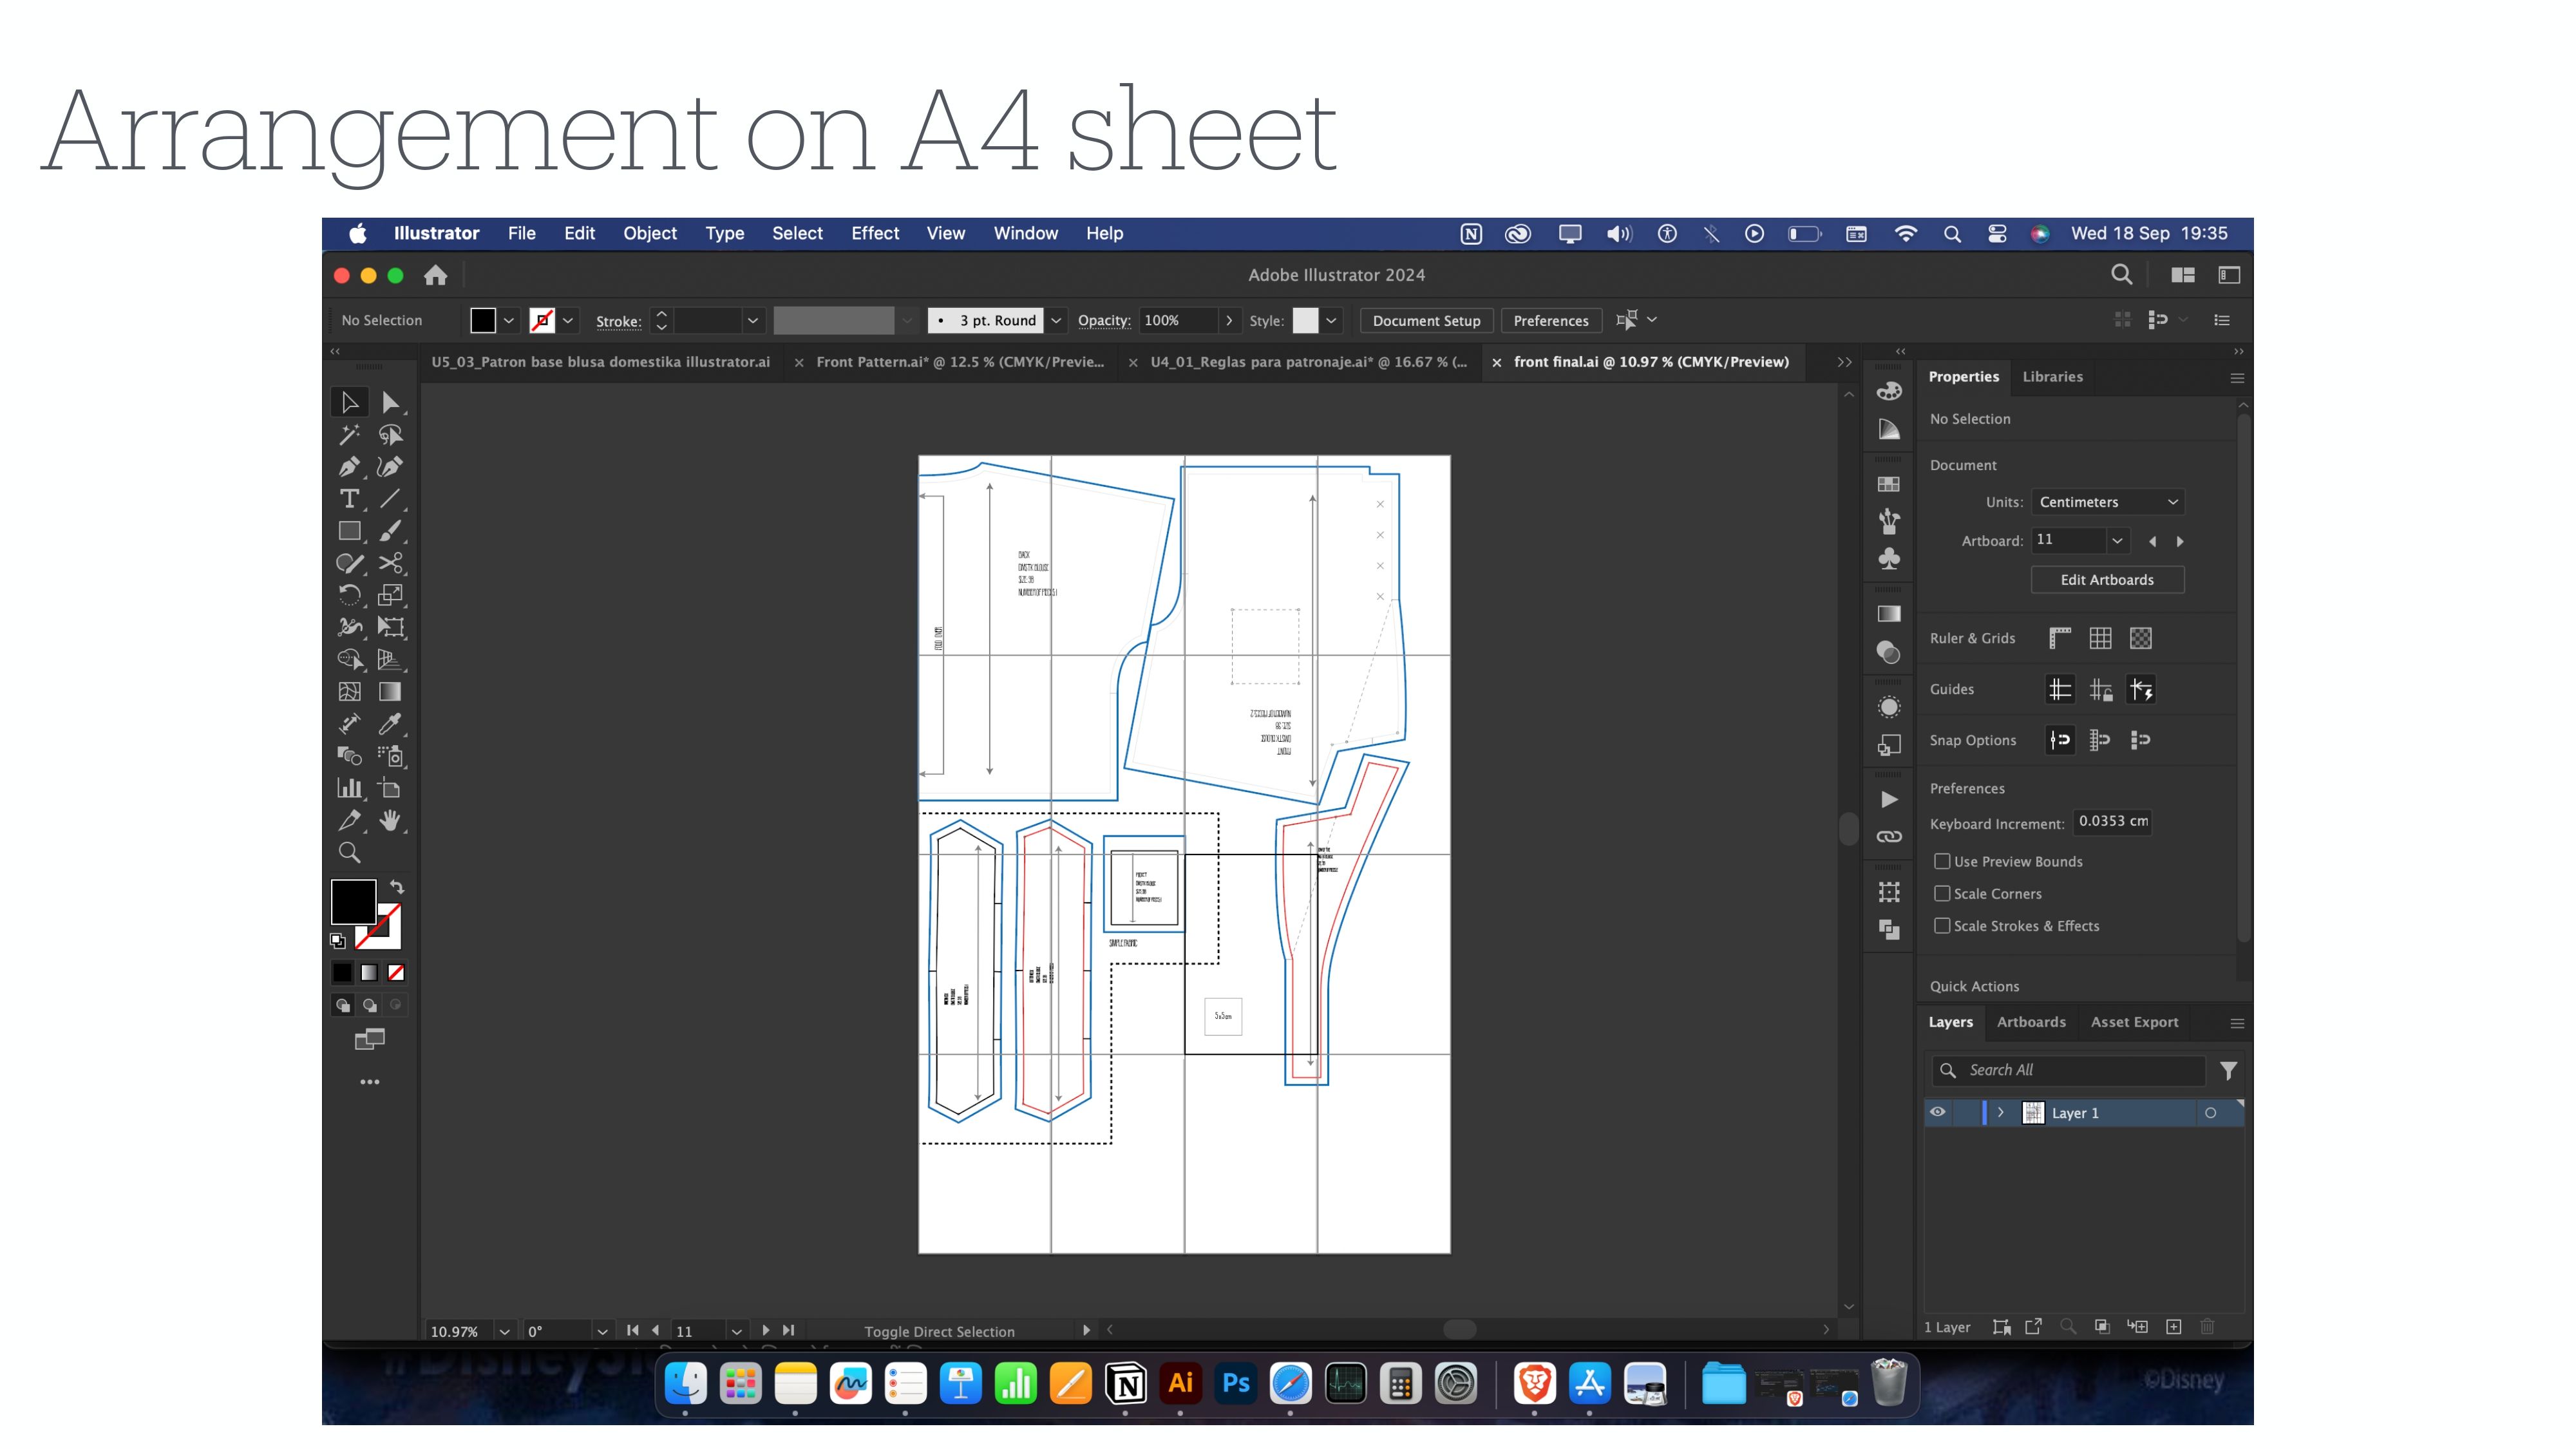
Task: Toggle rulers in Ruler & Grids
Action: click(x=2060, y=638)
